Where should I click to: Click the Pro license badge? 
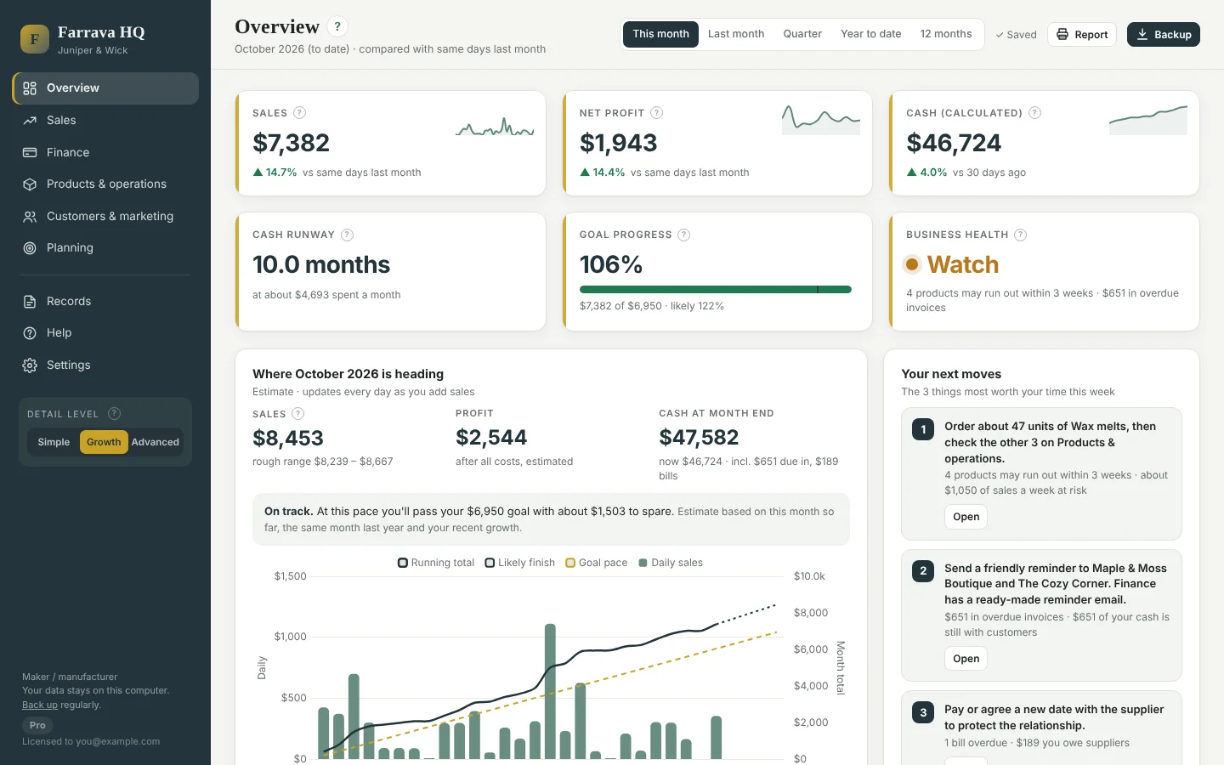click(x=37, y=725)
